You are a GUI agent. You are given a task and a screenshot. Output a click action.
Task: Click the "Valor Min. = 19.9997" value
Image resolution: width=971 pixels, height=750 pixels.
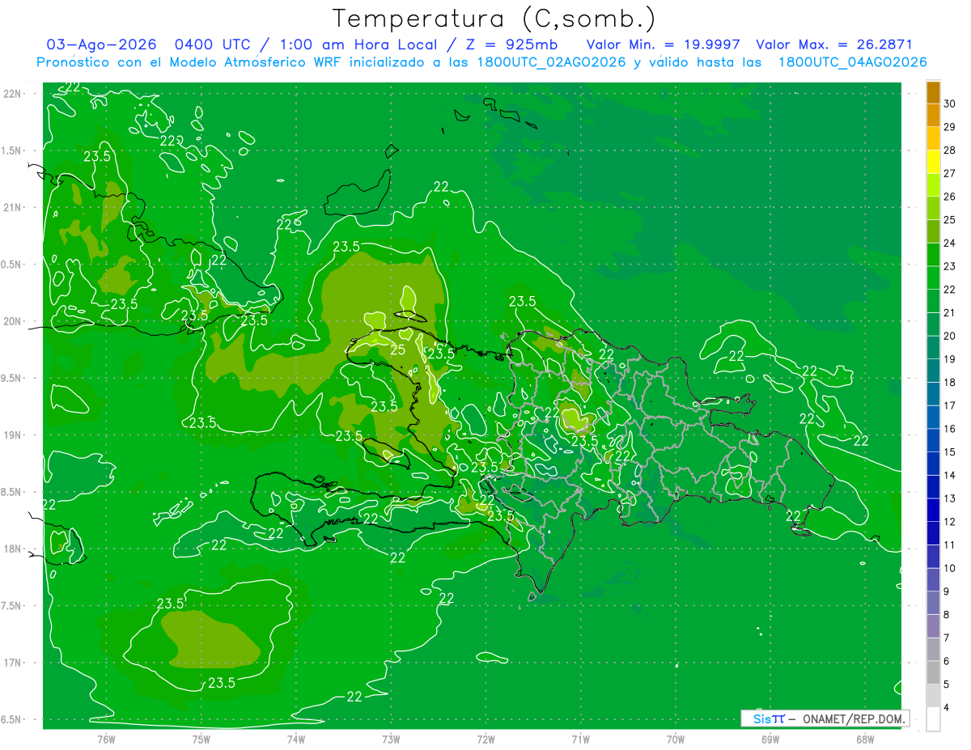663,44
